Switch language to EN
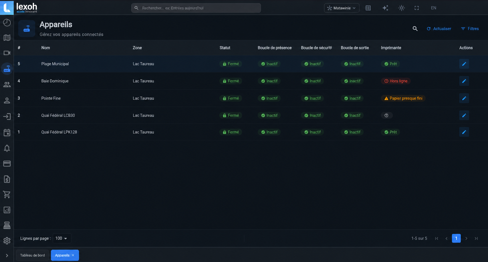The width and height of the screenshot is (488, 262). coord(433,8)
